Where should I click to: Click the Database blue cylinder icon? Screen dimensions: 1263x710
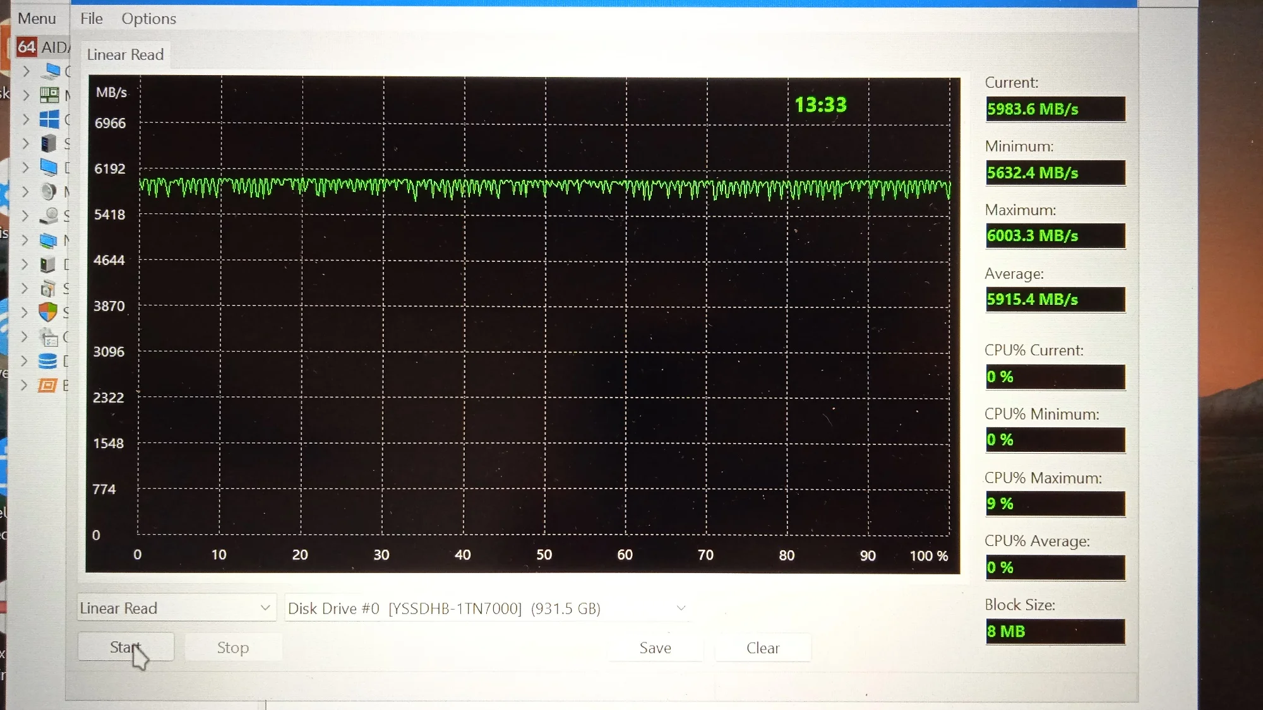point(48,361)
